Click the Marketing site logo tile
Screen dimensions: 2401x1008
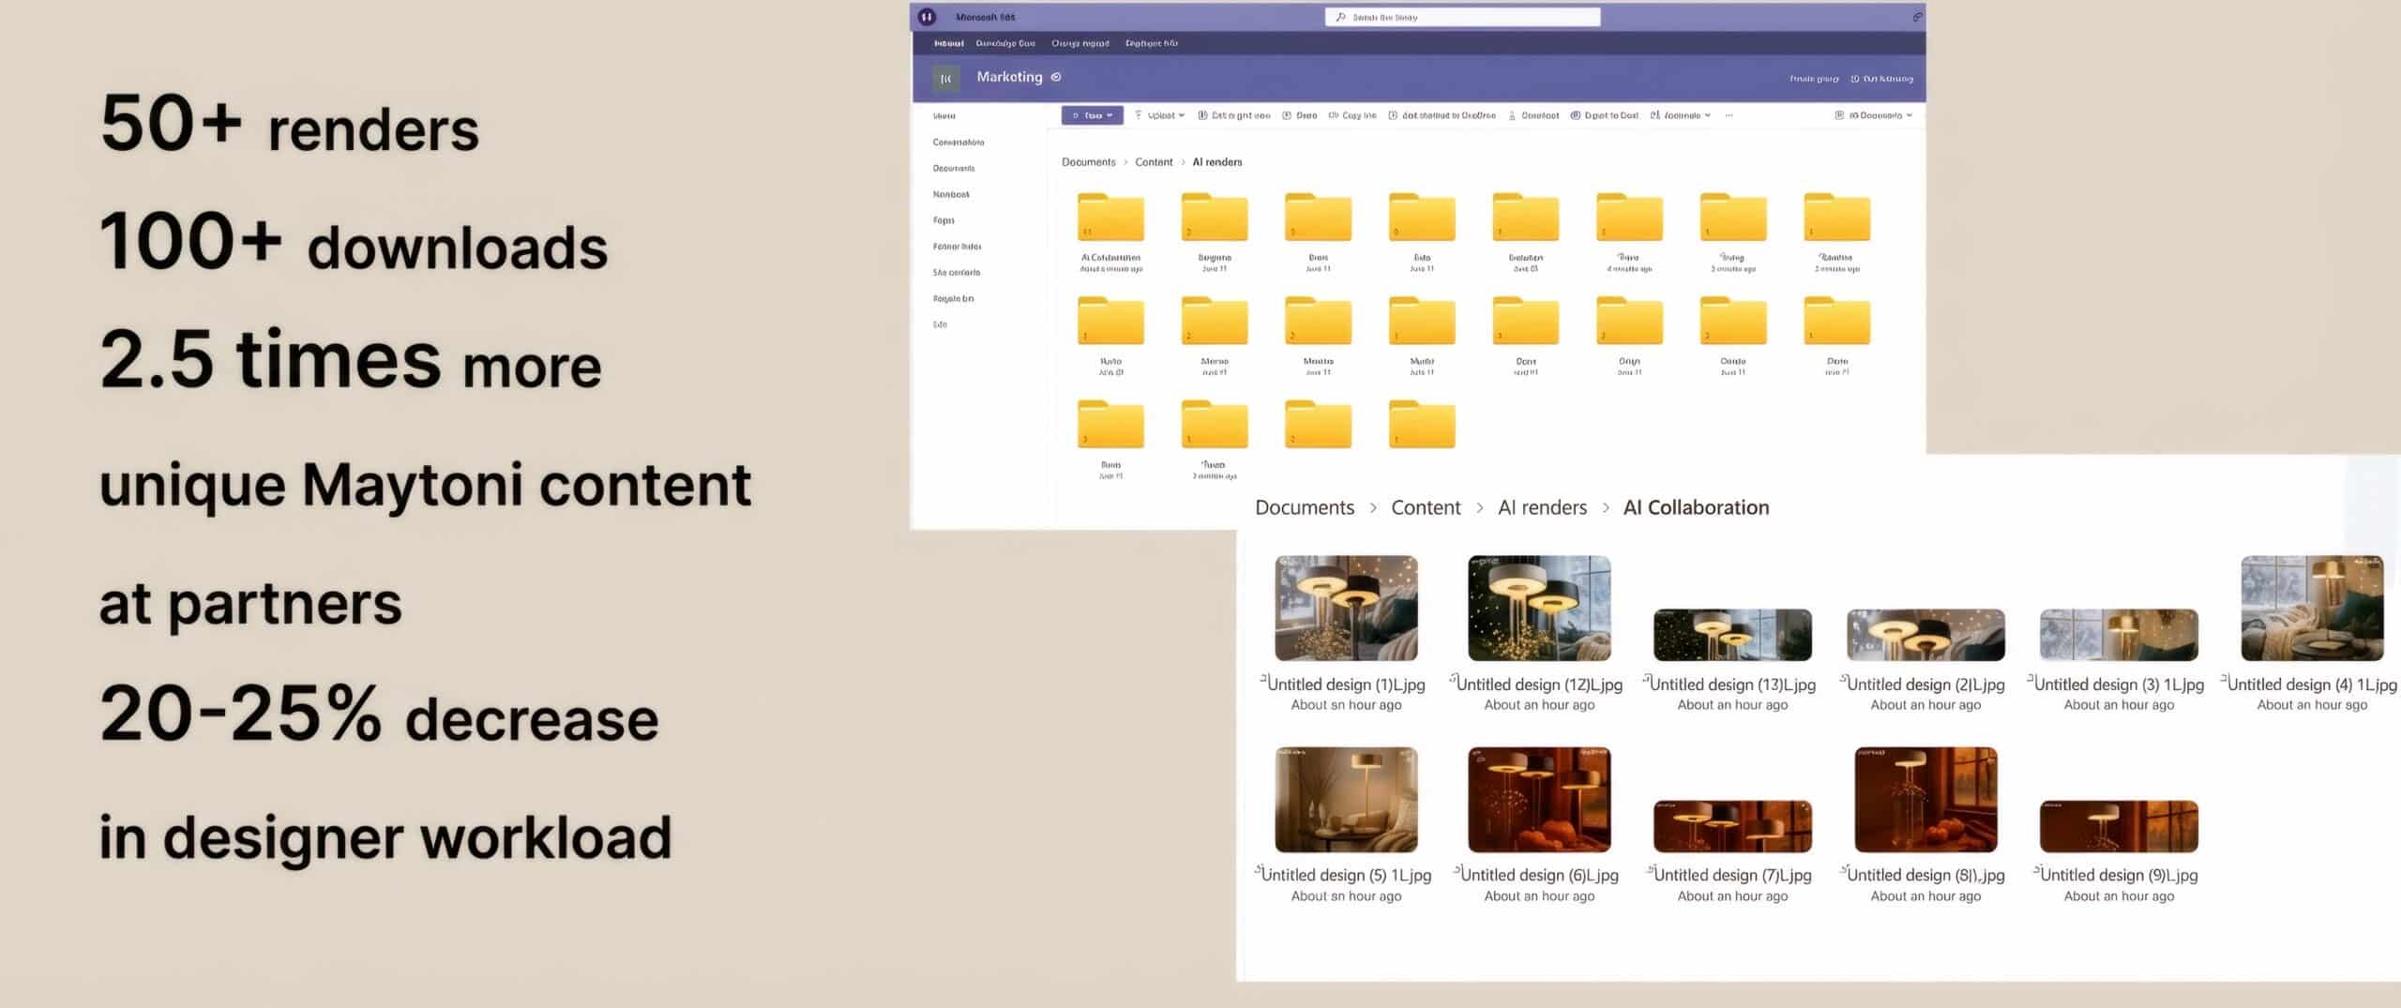click(x=945, y=78)
